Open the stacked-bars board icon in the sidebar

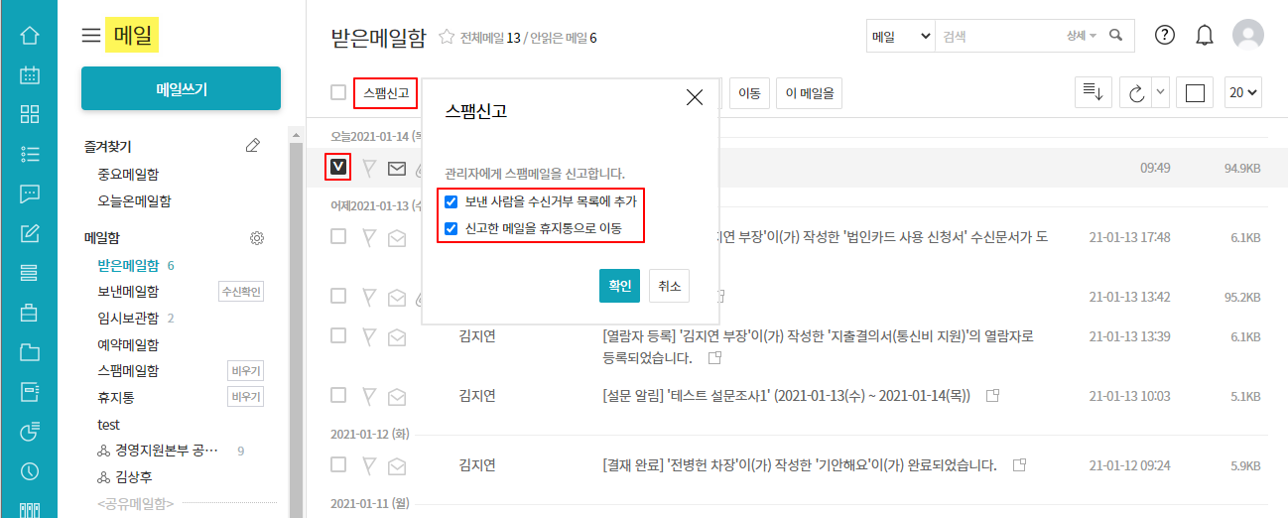tap(30, 273)
